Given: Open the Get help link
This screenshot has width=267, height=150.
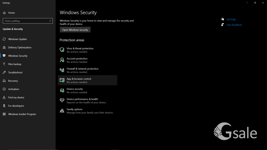Looking at the screenshot, I should click(231, 19).
